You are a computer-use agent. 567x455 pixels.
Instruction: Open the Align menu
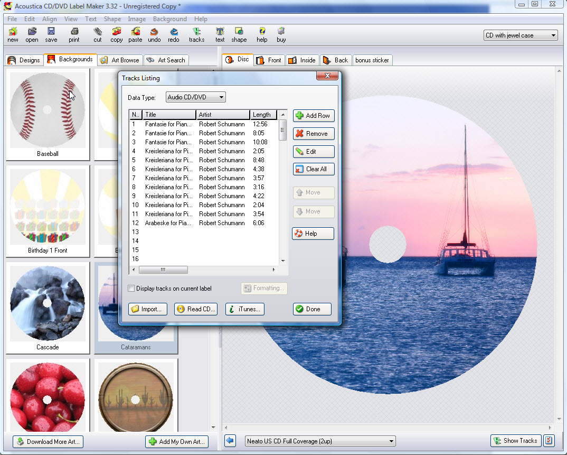click(49, 19)
